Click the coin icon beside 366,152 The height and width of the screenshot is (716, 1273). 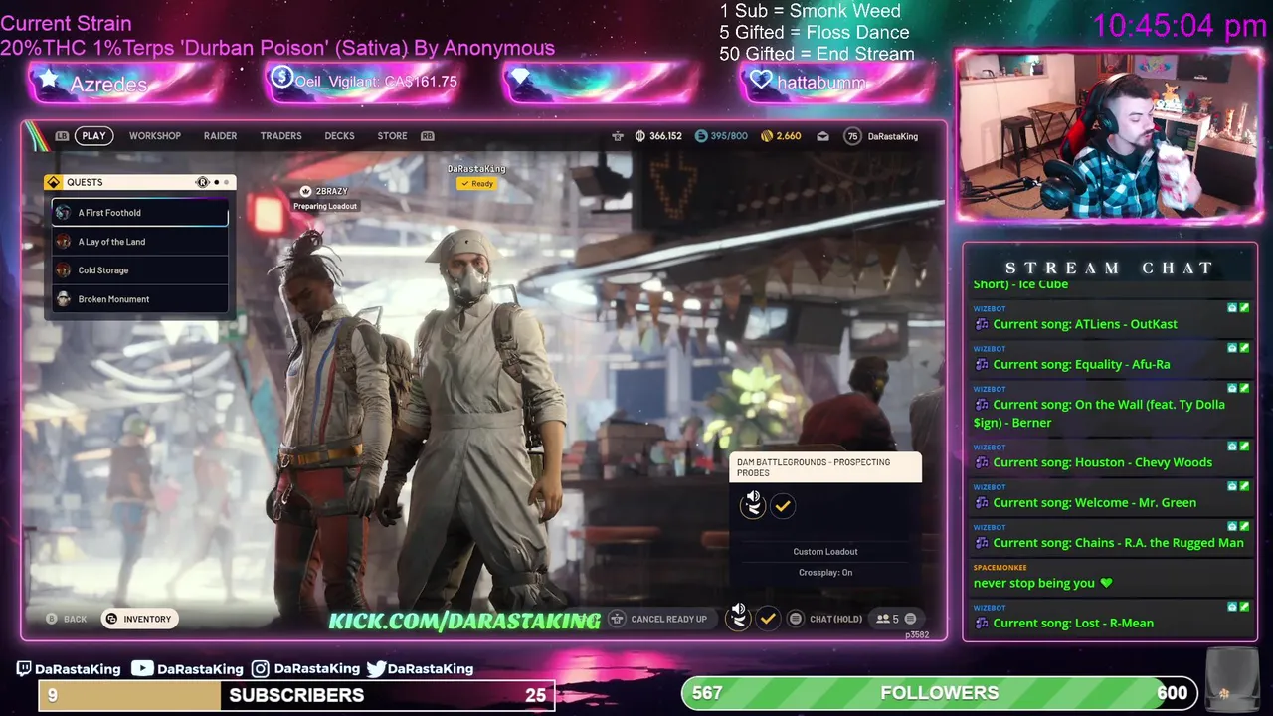(639, 136)
